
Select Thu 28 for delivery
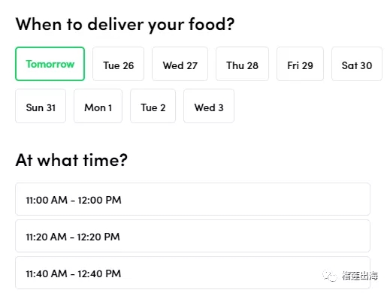click(242, 64)
